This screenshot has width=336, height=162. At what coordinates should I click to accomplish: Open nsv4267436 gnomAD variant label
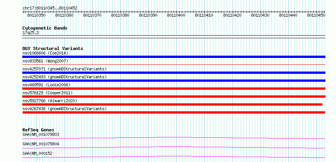(65, 109)
